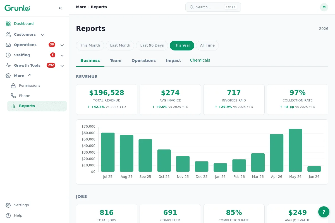Click the Operations 38 badge

52,45
